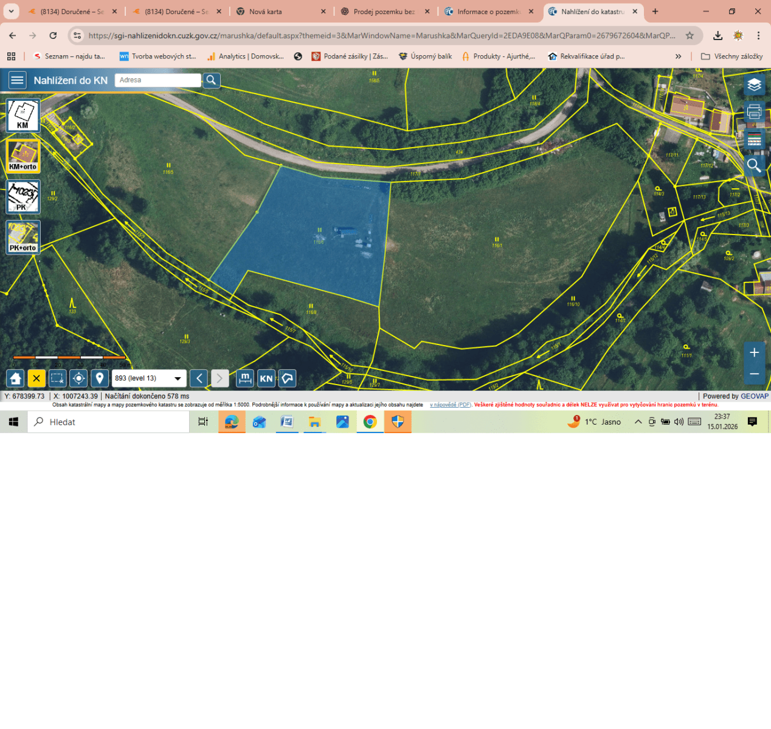Viewport: 771px width, 729px height.
Task: Click the home icon to reset the map view
Action: click(x=15, y=378)
